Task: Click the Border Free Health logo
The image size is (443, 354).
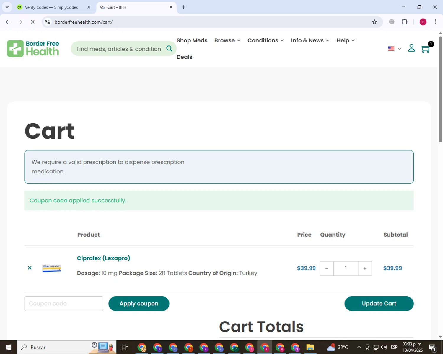Action: point(33,48)
